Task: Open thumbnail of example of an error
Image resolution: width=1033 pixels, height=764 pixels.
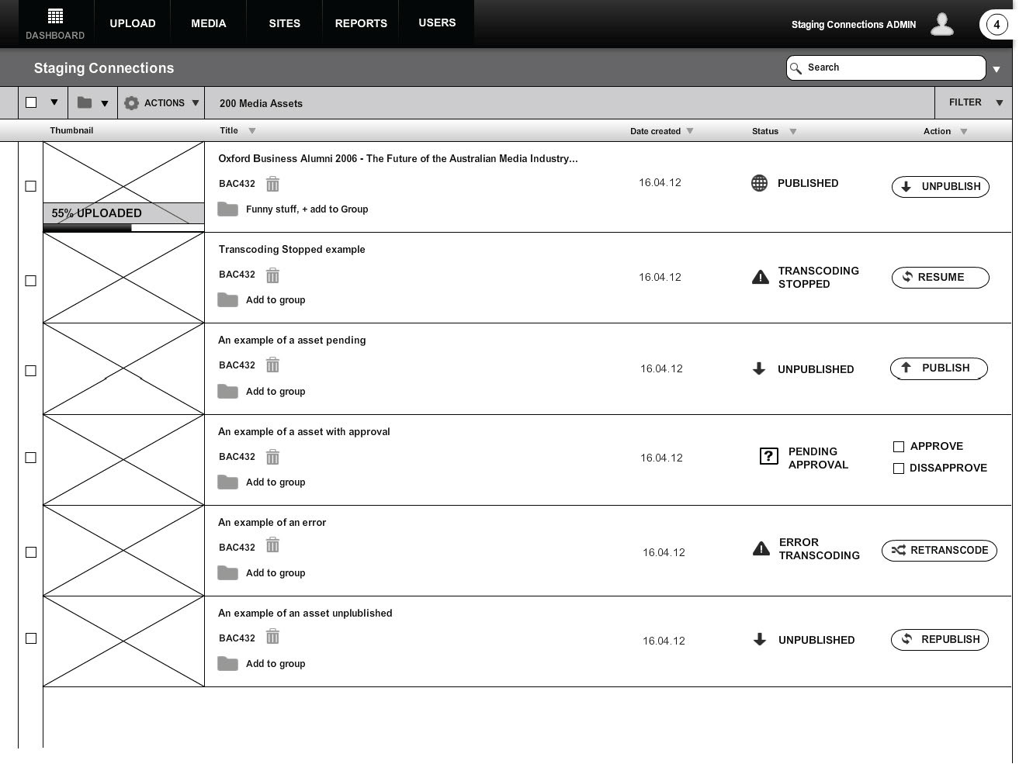Action: (x=123, y=551)
